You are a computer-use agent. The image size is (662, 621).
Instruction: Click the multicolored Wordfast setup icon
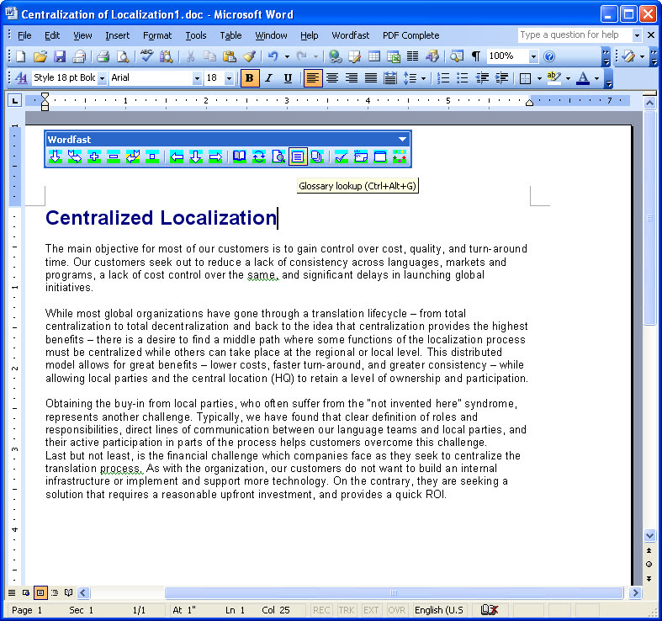pyautogui.click(x=400, y=157)
